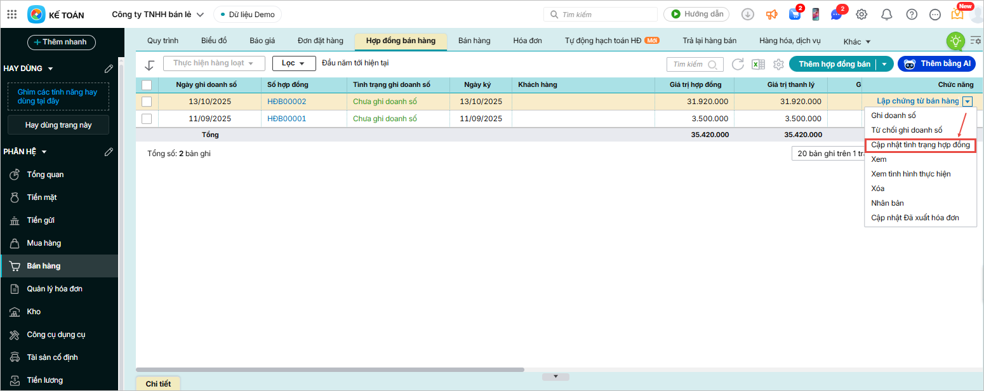Open contract link HĐB00001
984x391 pixels.
(x=286, y=119)
